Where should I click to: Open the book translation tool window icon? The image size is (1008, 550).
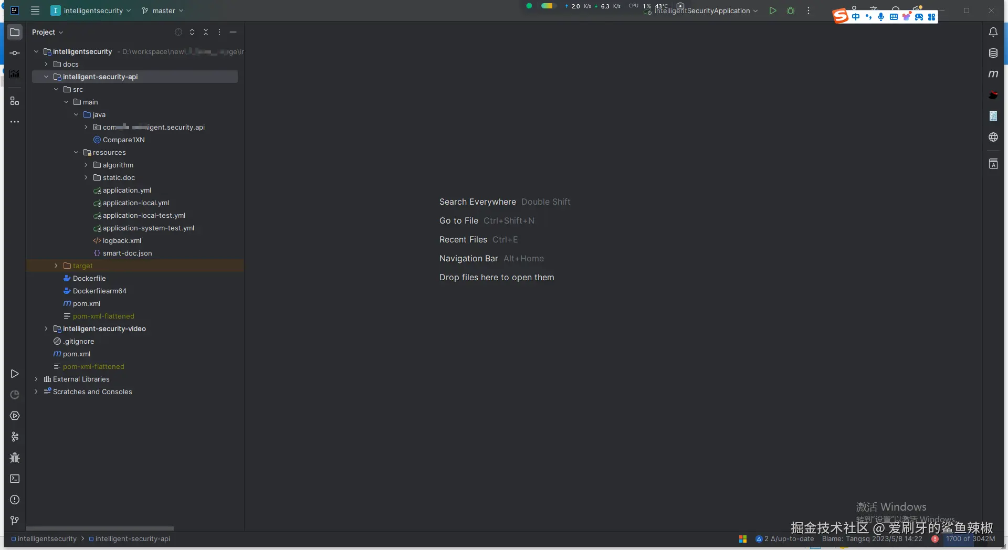click(x=993, y=164)
